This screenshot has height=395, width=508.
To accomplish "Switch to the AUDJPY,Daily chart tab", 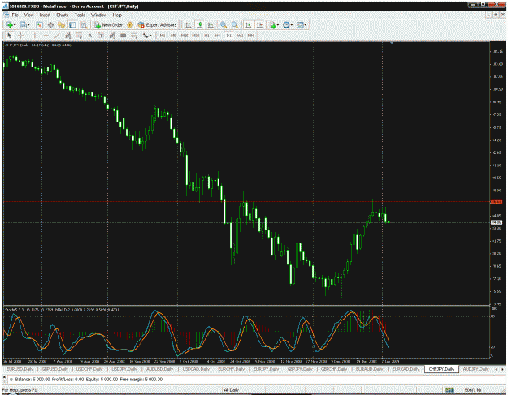I will (475, 369).
